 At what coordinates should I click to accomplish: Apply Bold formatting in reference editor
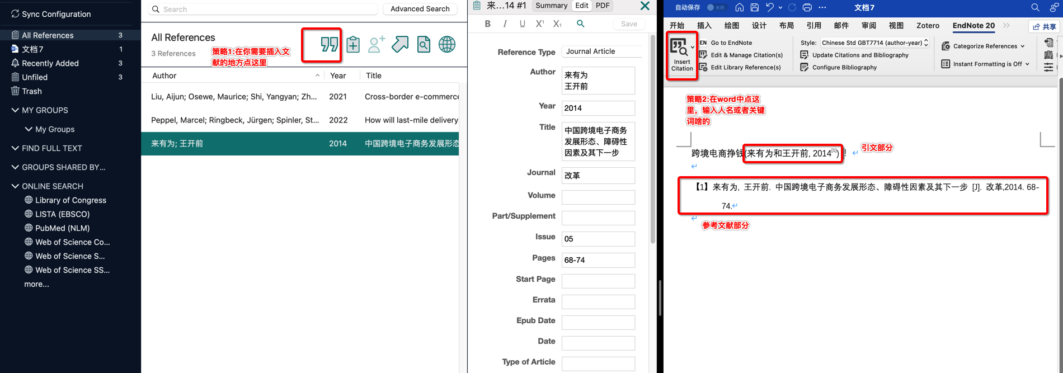pyautogui.click(x=488, y=23)
